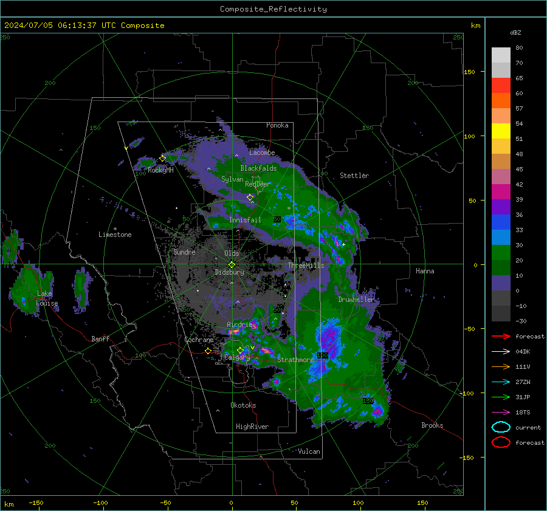Click the Airdrie city label
Screen dimensions: 547x511
click(x=239, y=324)
